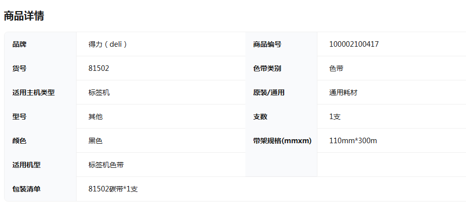Viewport: 466px width, 202px height.
Task: Click the 适用主机类型 label
Action: (x=33, y=92)
